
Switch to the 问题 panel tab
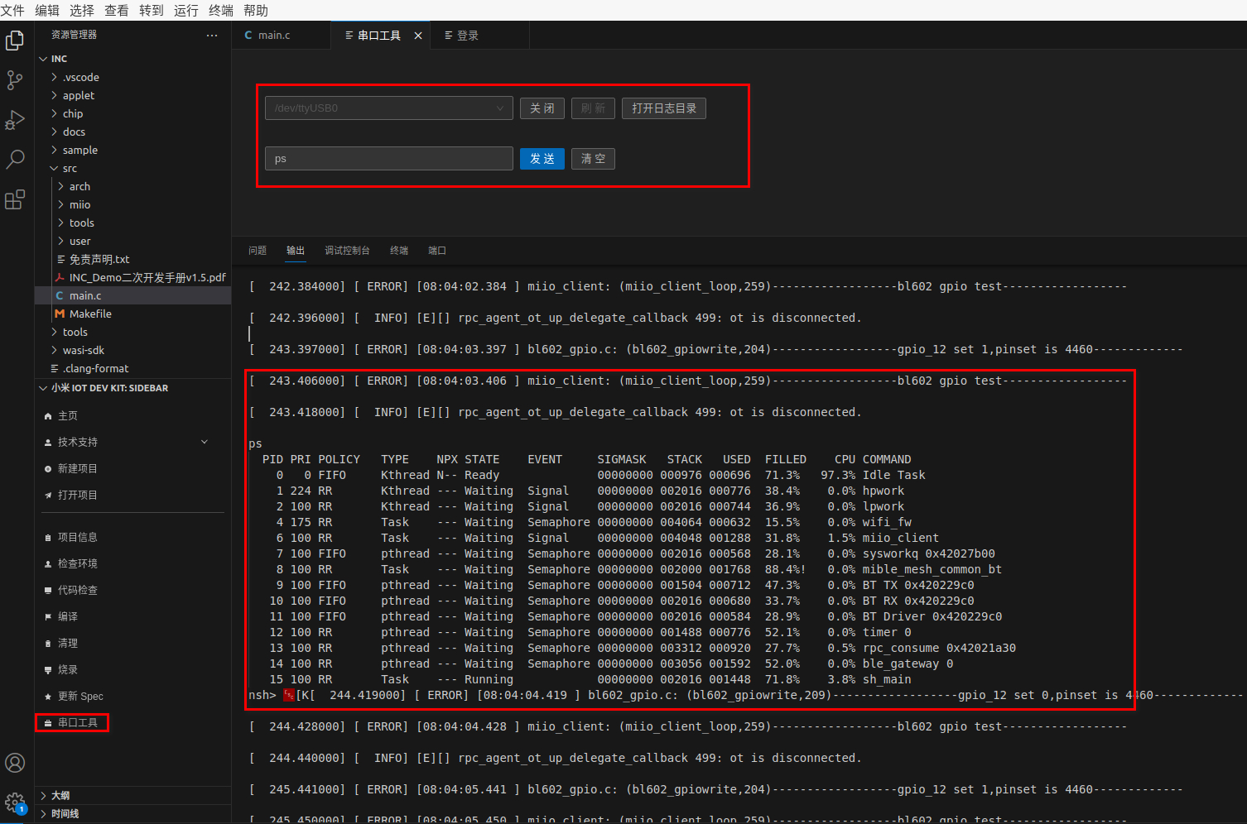258,251
